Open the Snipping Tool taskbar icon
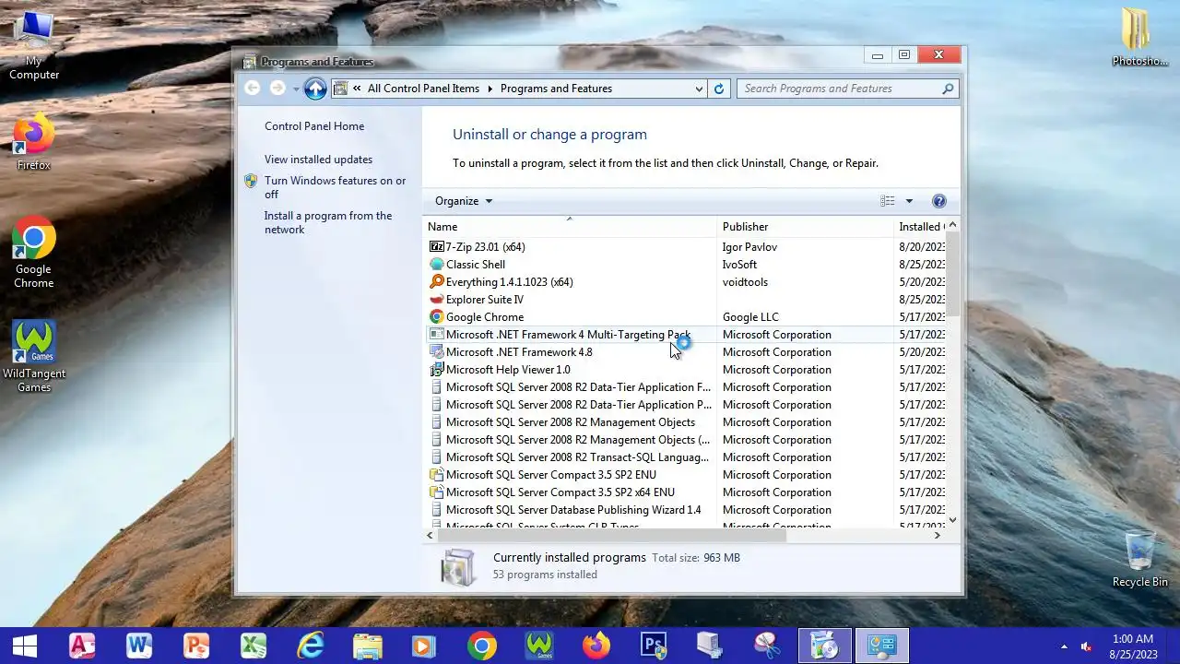Viewport: 1180px width, 664px height. coord(767,646)
